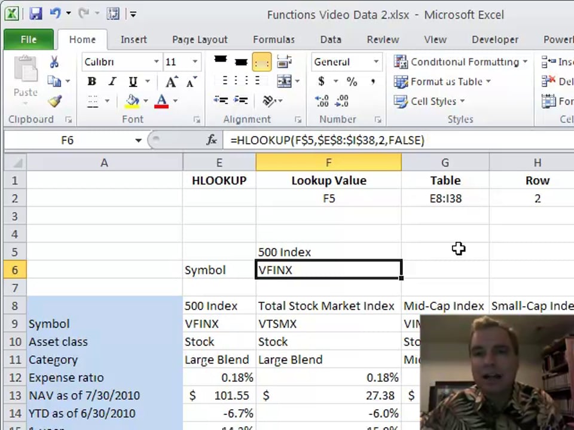Screen dimensions: 574x430
Task: Increase the indent
Action: (x=240, y=100)
